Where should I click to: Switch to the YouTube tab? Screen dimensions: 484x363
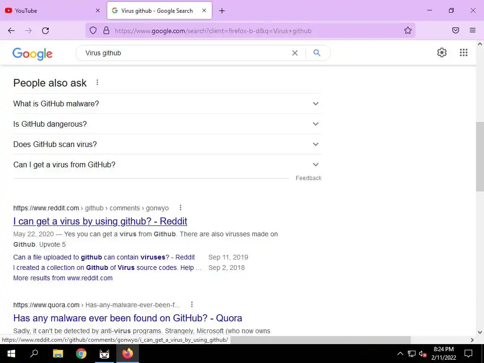click(52, 10)
